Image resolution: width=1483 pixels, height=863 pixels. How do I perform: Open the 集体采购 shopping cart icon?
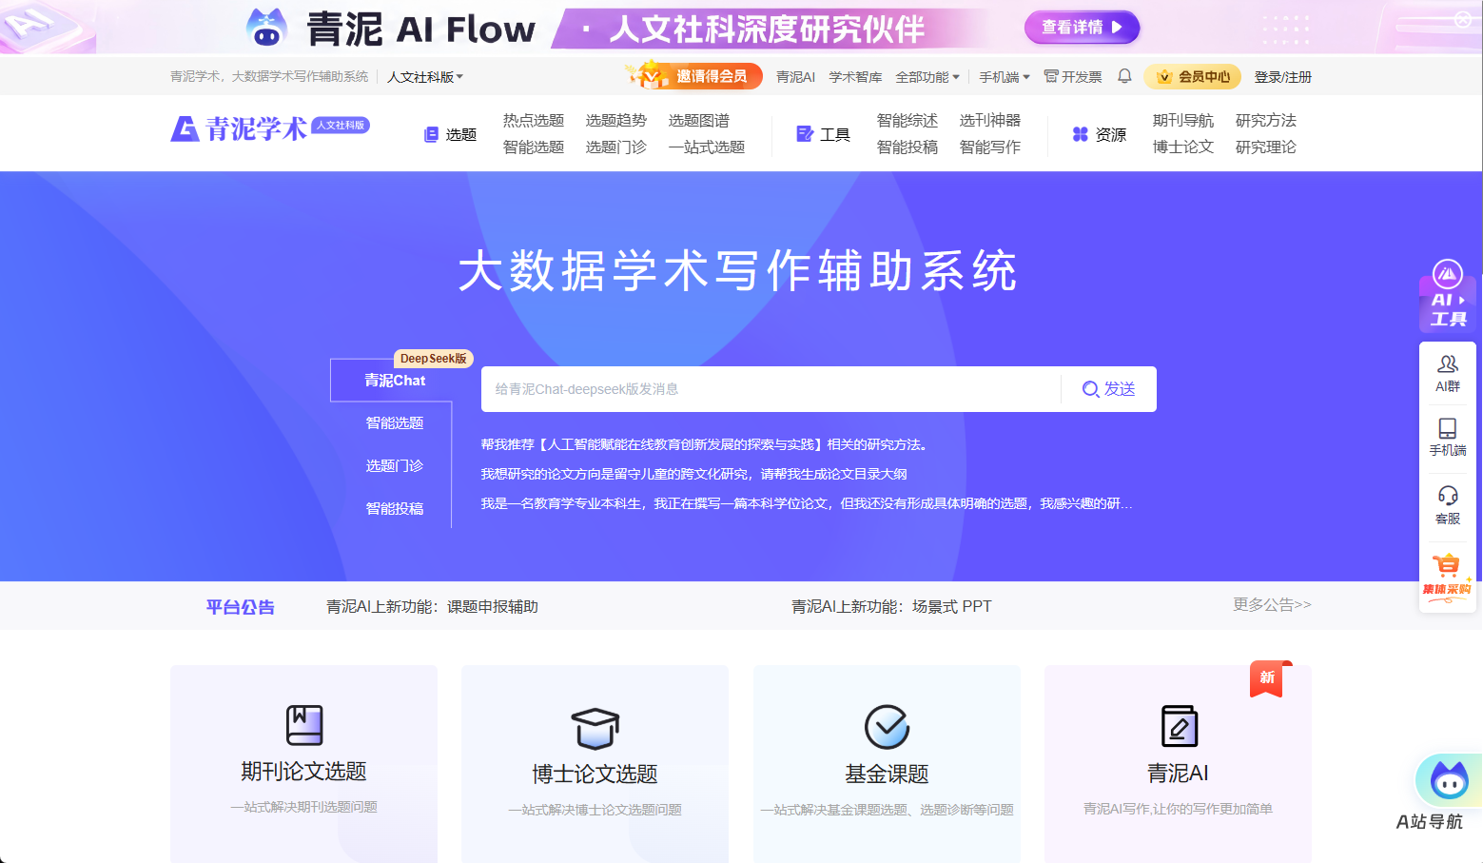pos(1448,576)
